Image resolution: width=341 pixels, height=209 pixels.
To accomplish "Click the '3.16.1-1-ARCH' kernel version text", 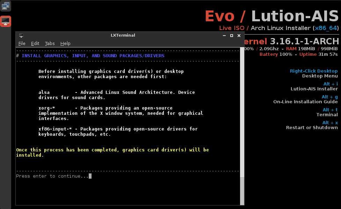I will coord(304,41).
